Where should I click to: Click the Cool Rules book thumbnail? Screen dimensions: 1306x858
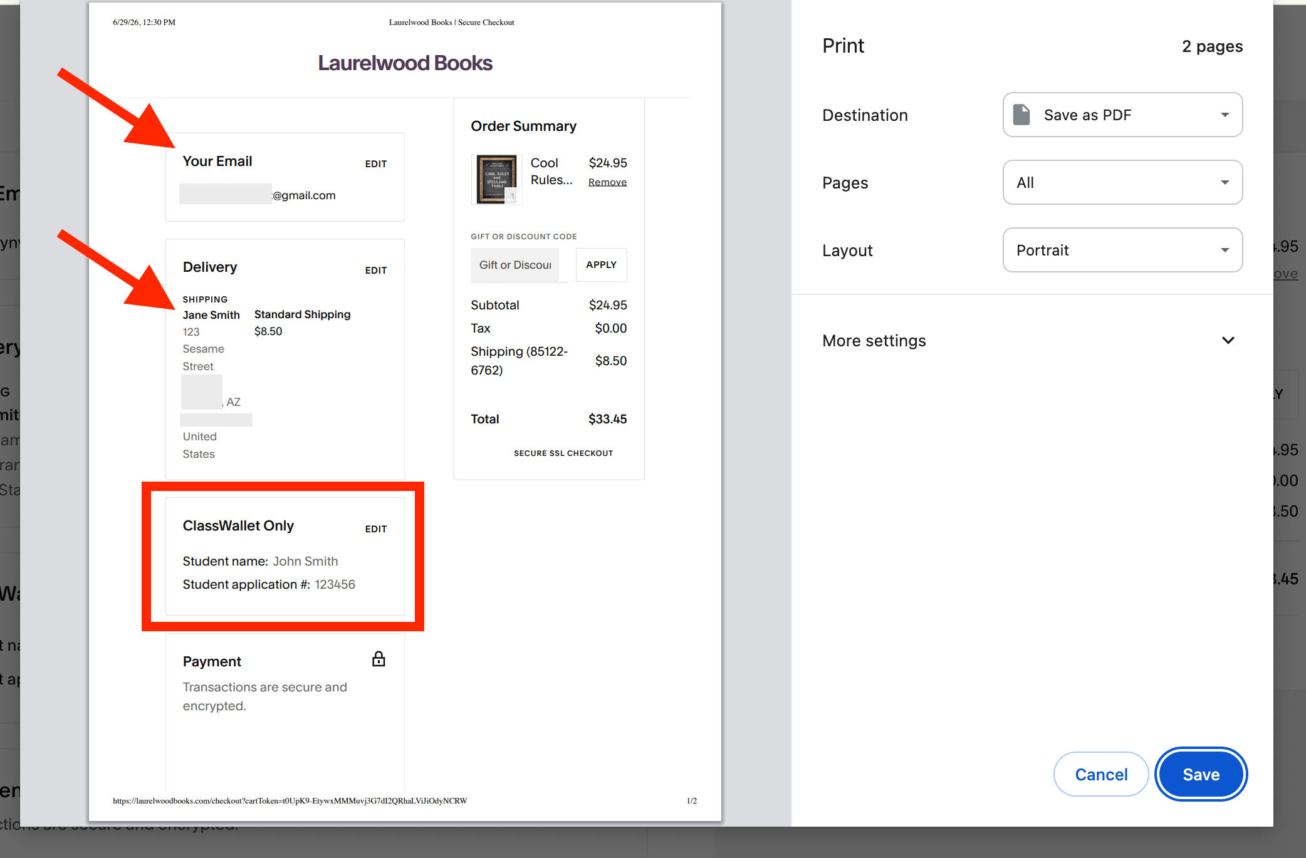[496, 180]
